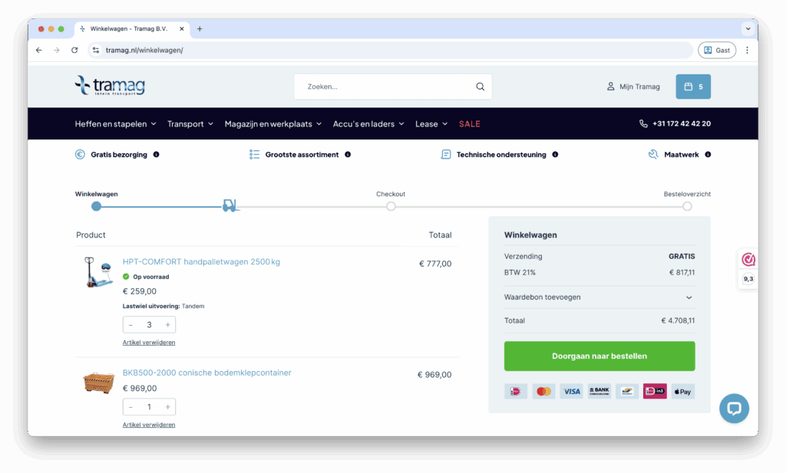
Task: Increase quantity of HPT-COMFORT handpalletwagen
Action: point(167,325)
